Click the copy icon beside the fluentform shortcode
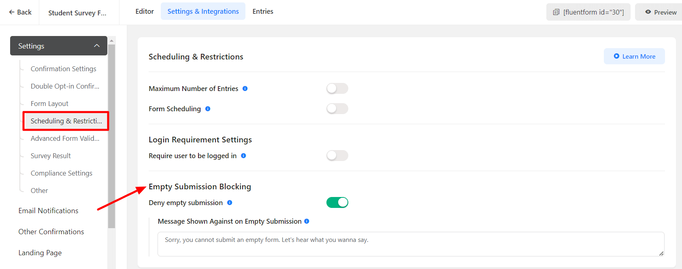 556,12
